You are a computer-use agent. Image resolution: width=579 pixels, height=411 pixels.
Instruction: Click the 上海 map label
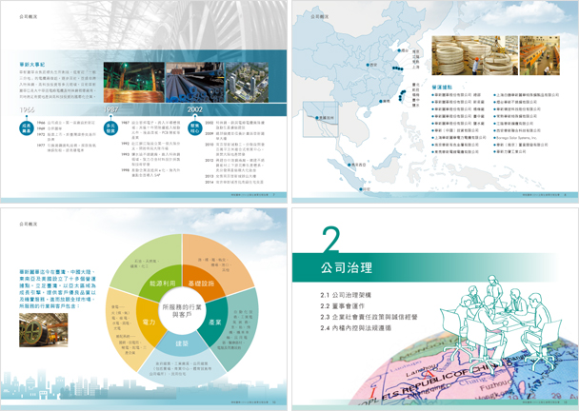tap(416, 68)
